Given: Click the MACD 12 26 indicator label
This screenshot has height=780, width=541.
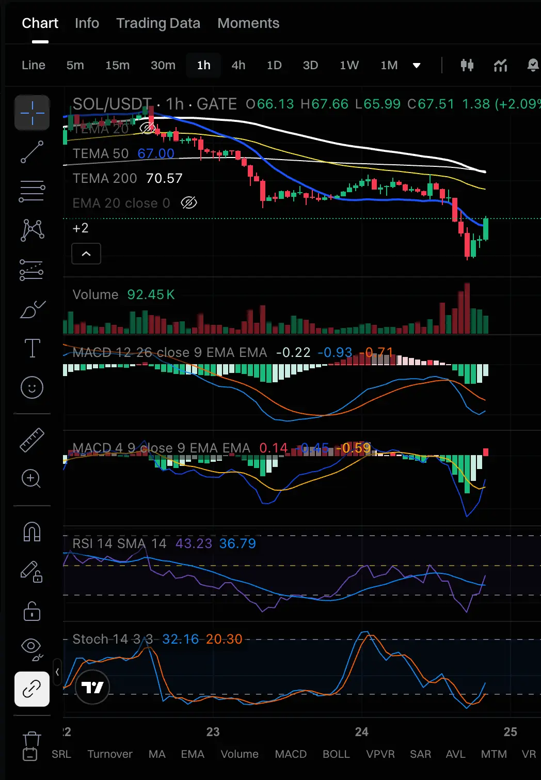Looking at the screenshot, I should [x=170, y=352].
